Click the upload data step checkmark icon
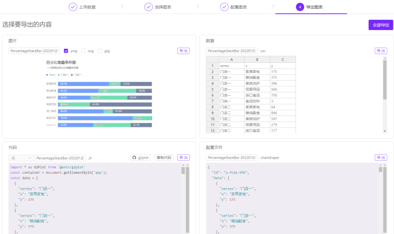Image resolution: width=394 pixels, height=234 pixels. click(73, 7)
